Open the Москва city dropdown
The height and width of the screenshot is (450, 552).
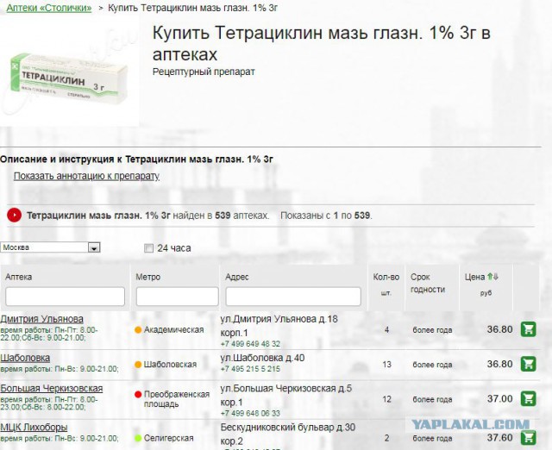tap(50, 247)
